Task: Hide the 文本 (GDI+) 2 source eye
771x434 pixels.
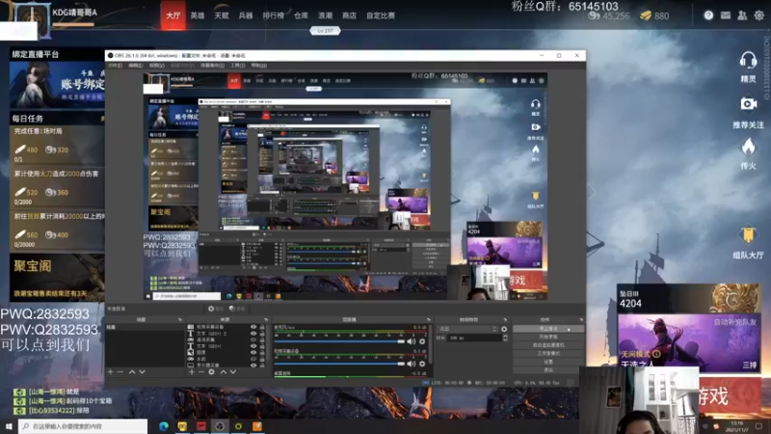Action: (253, 333)
